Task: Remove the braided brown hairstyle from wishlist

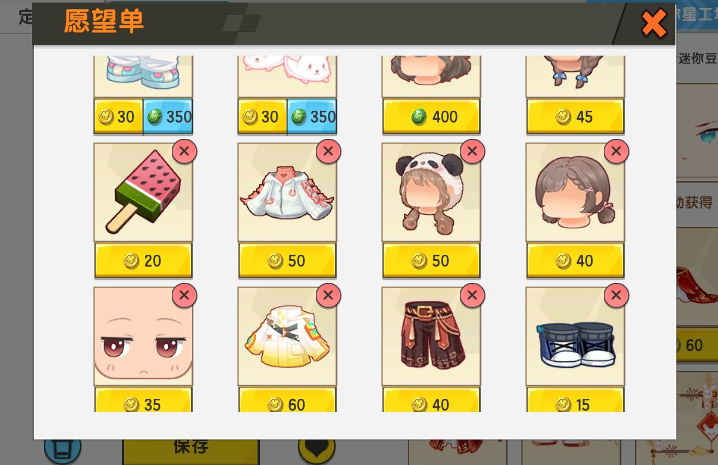Action: (616, 151)
